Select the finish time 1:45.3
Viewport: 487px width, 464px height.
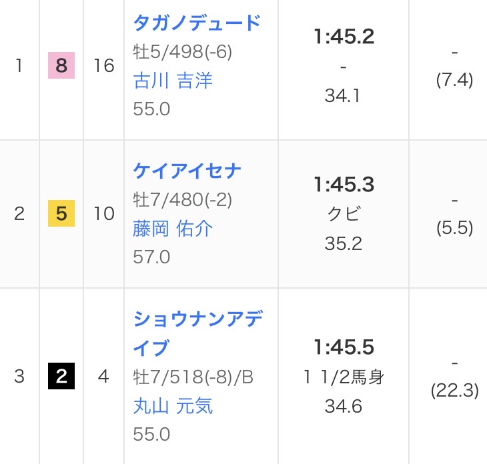pyautogui.click(x=344, y=185)
